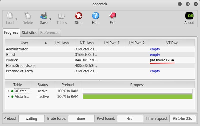Select the HomeGroupUser$ row
This screenshot has width=200, height=126.
pyautogui.click(x=100, y=66)
